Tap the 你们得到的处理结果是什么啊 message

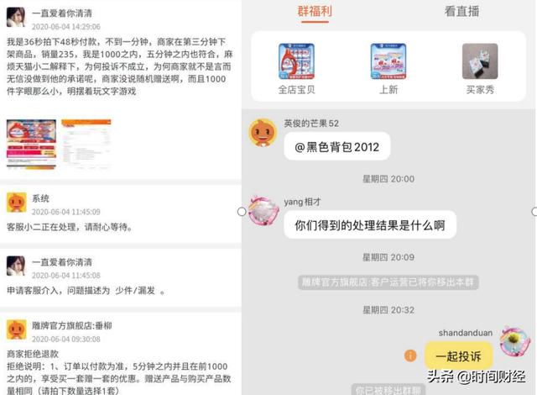click(x=370, y=225)
